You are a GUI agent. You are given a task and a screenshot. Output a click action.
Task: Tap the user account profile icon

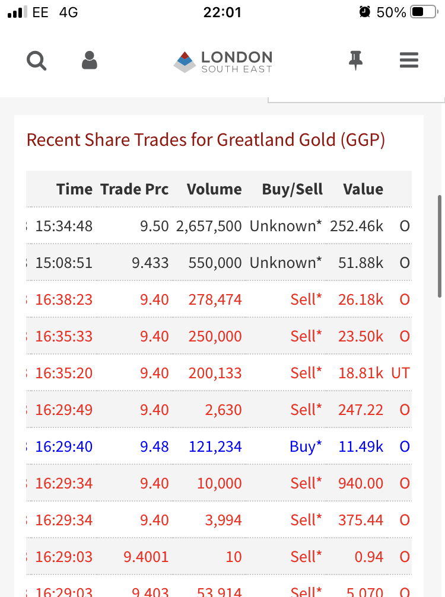(90, 60)
